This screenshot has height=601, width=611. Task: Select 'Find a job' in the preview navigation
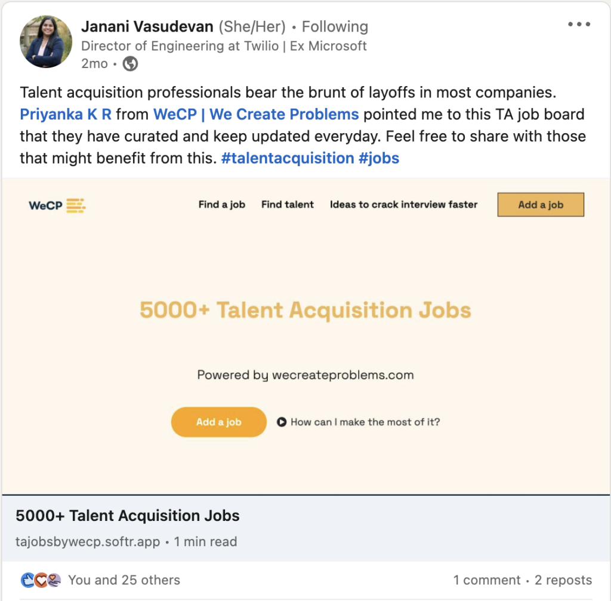click(222, 204)
